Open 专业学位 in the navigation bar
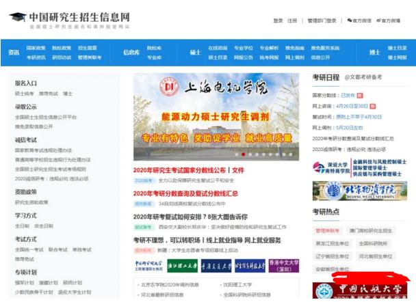Viewport: 416px width, 302px height. [244, 48]
